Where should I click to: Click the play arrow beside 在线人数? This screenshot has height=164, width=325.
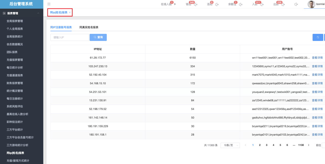click(x=175, y=4)
